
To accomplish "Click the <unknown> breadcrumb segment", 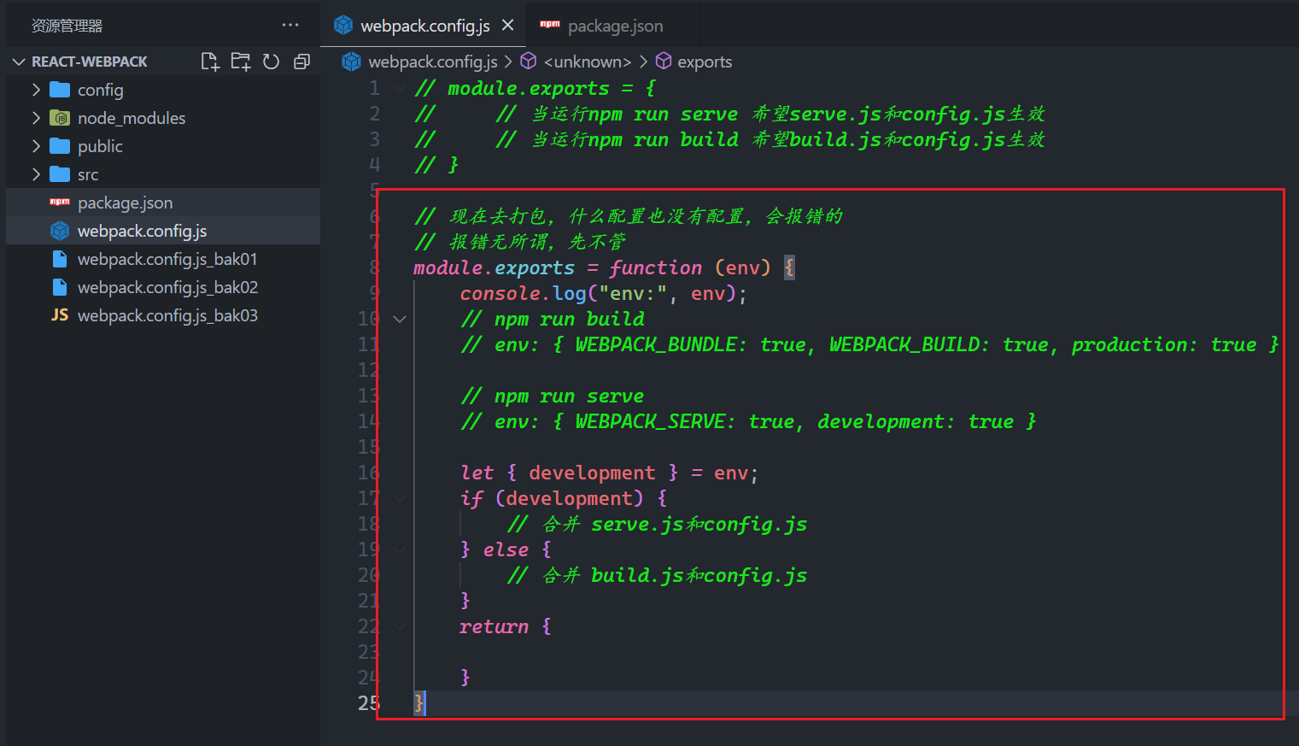I will pyautogui.click(x=576, y=62).
